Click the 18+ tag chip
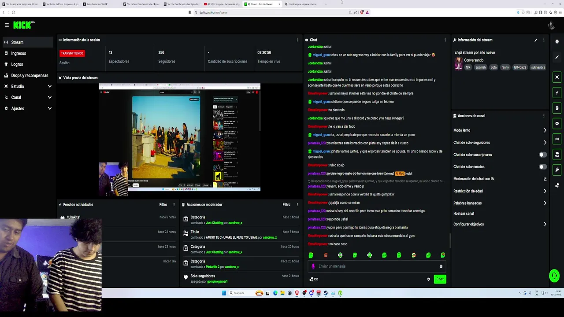 click(x=468, y=67)
